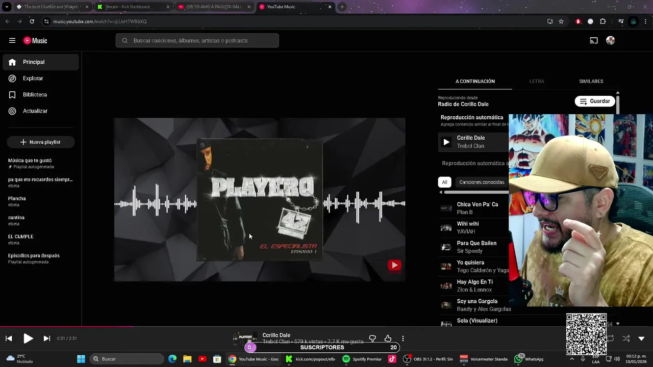653x367 pixels.
Task: Reload the page in Chrome
Action: point(32,21)
